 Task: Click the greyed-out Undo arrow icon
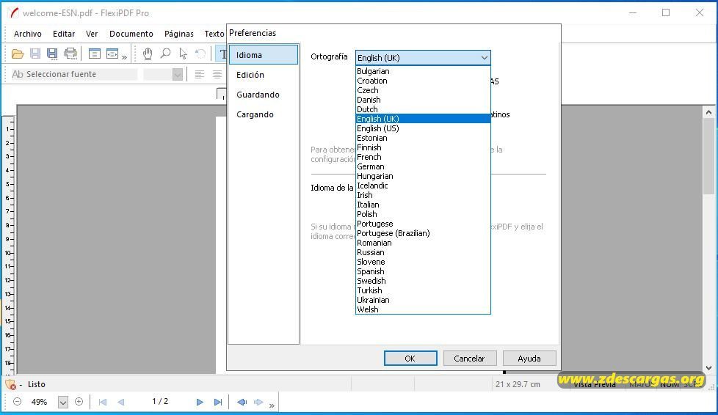click(200, 54)
